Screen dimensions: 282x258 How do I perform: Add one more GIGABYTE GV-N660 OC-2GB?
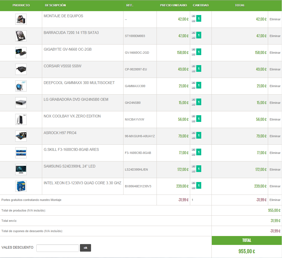click(x=193, y=49)
